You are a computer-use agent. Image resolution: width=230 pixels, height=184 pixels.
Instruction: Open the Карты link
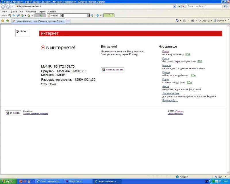pyautogui.click(x=166, y=80)
